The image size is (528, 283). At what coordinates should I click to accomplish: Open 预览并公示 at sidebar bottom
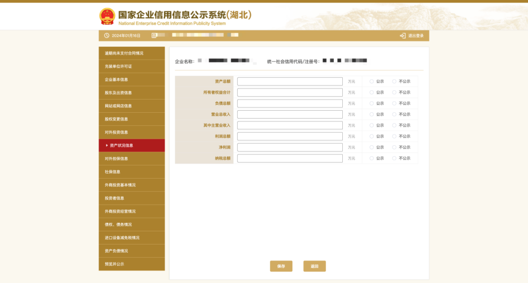(132, 264)
